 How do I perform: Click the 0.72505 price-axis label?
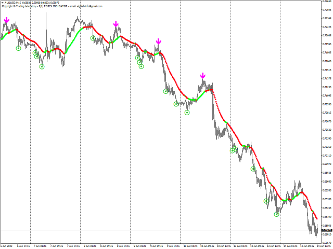327,10
